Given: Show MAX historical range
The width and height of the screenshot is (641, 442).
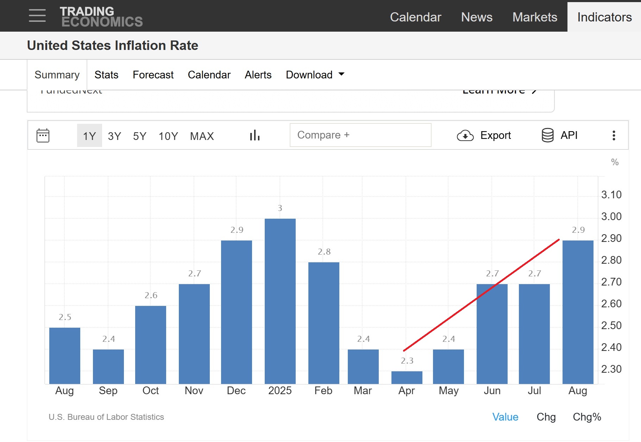Looking at the screenshot, I should click(x=202, y=136).
